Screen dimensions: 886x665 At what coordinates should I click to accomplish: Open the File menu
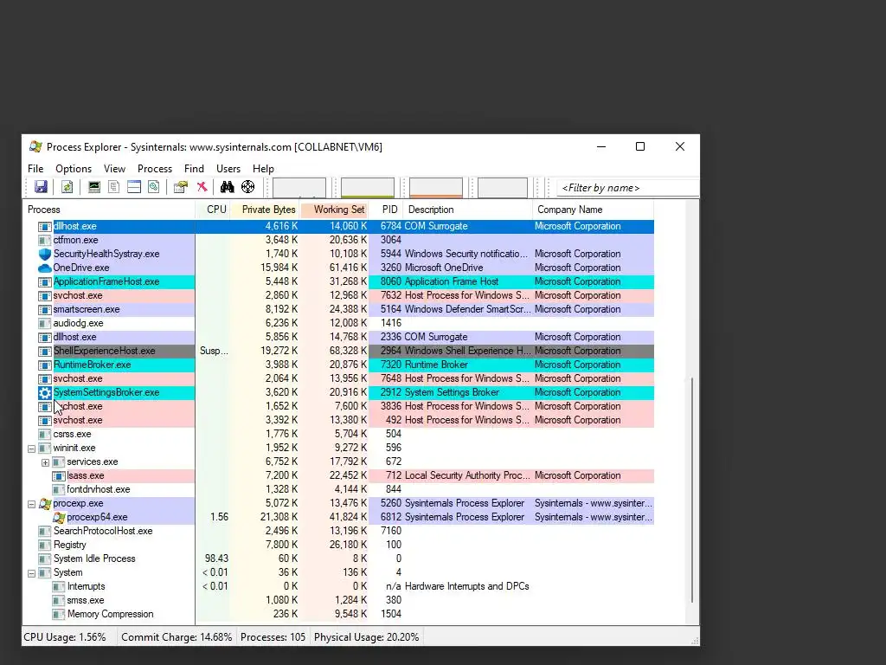point(35,169)
